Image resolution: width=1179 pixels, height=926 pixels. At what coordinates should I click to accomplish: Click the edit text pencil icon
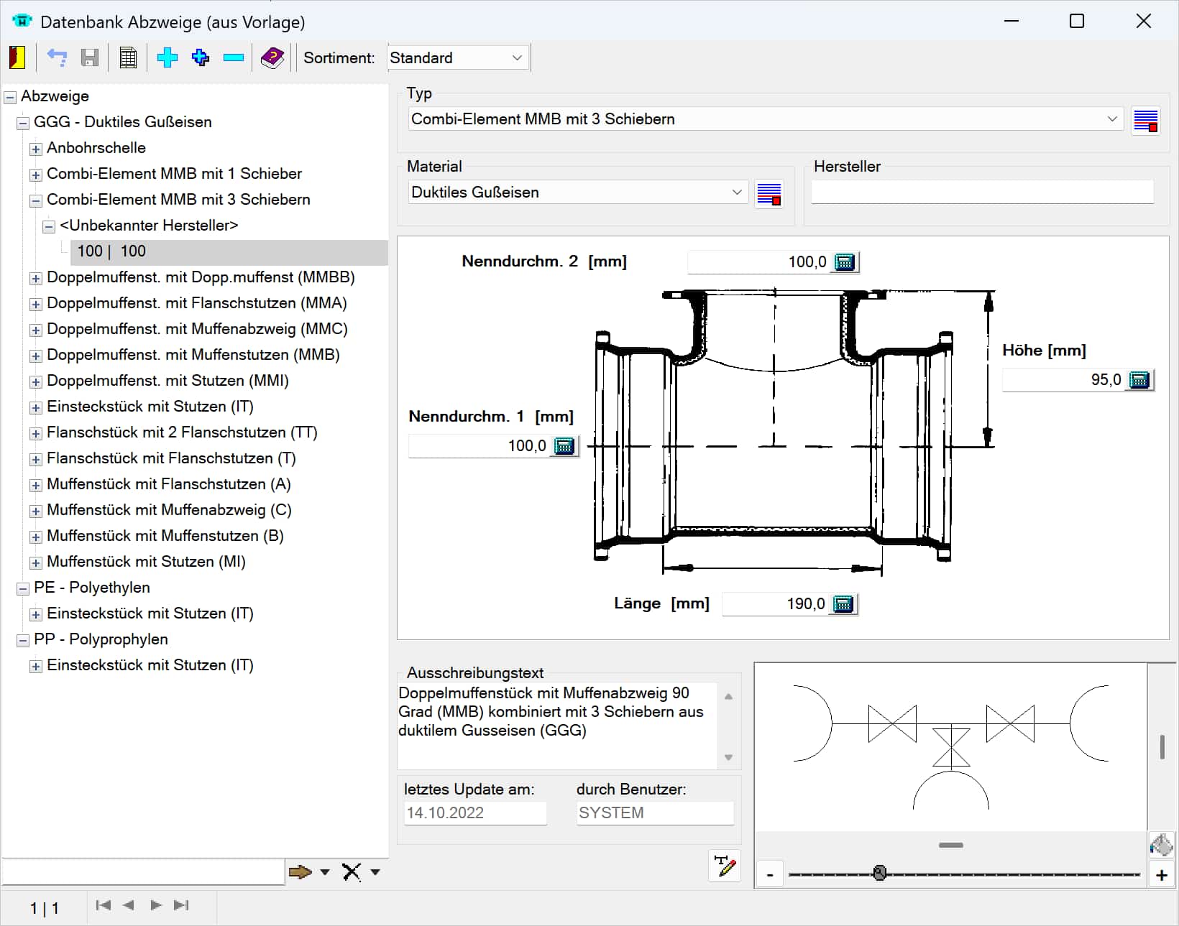tap(724, 866)
